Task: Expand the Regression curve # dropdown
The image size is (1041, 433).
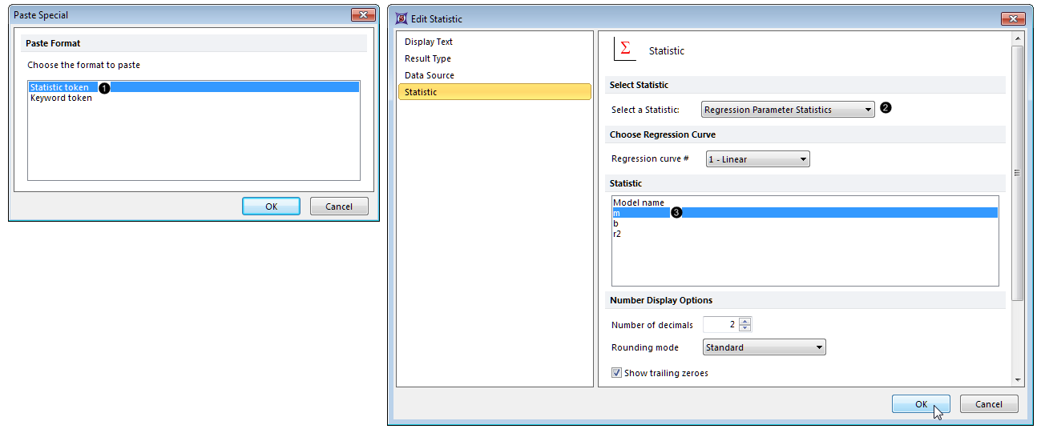Action: point(757,159)
